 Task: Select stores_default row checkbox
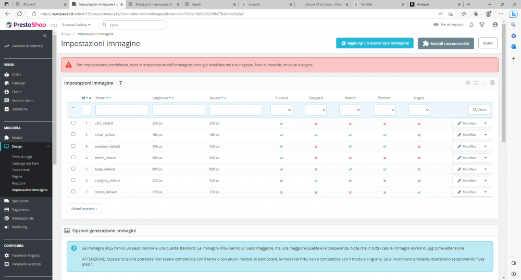[73, 192]
